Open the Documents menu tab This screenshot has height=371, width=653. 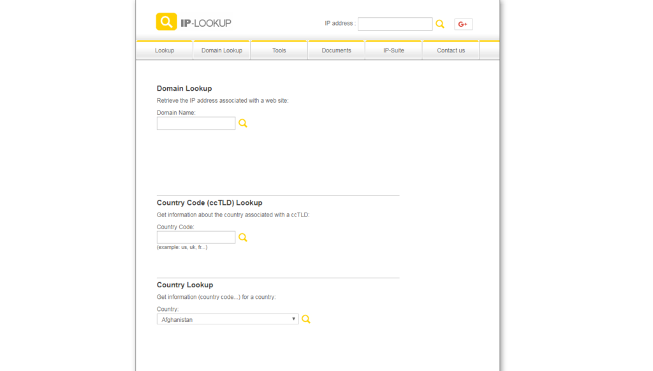point(336,50)
